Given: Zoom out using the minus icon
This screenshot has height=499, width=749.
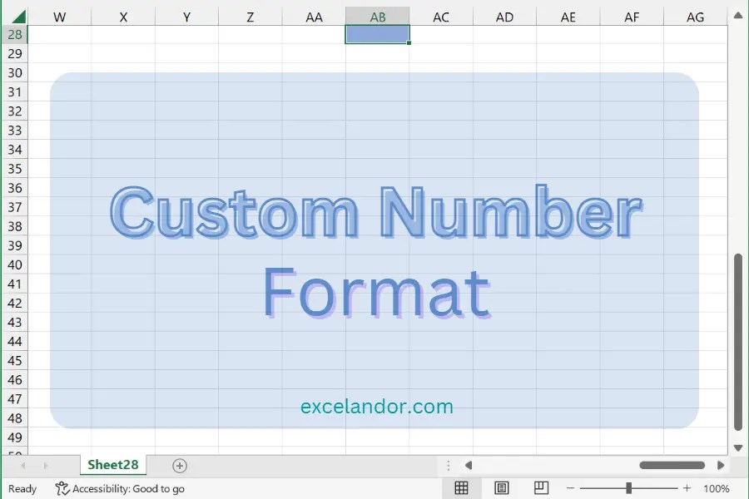Looking at the screenshot, I should click(571, 488).
